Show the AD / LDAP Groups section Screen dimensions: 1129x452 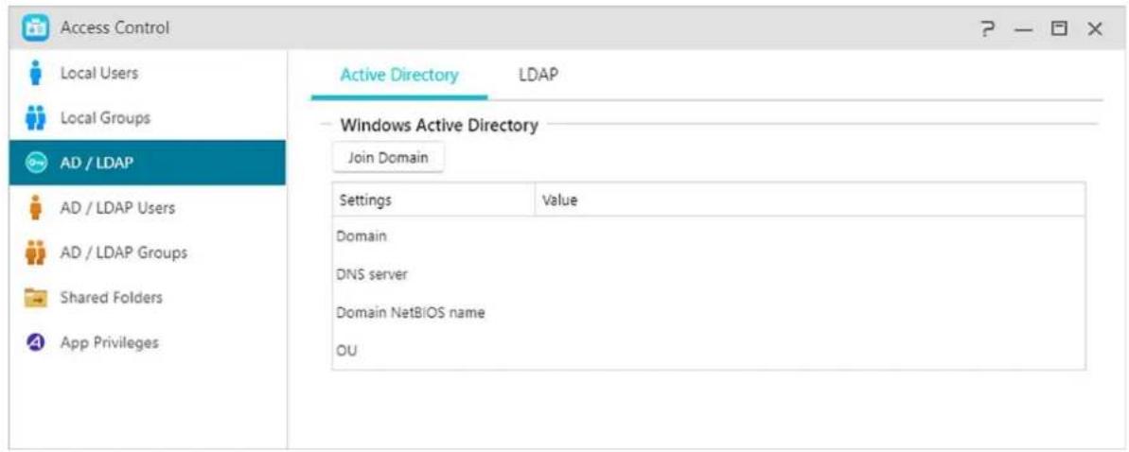(148, 252)
